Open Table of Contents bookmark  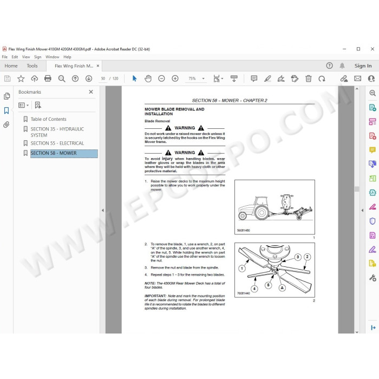click(48, 119)
